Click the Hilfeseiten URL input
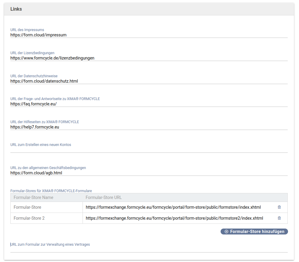Screen dimensions: 299x262 pyautogui.click(x=148, y=127)
